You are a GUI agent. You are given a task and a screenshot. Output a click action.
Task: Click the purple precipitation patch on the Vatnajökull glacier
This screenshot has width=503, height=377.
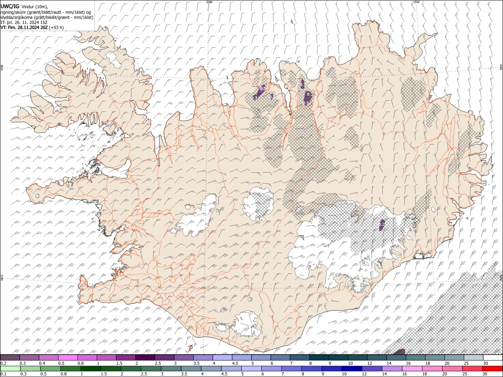(x=382, y=225)
